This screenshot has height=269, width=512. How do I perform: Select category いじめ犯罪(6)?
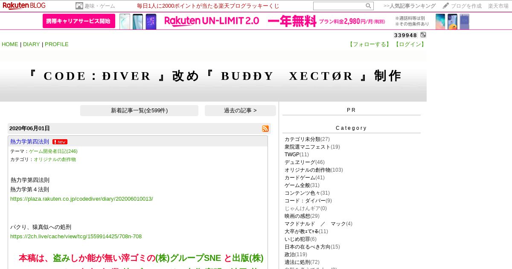click(x=301, y=239)
